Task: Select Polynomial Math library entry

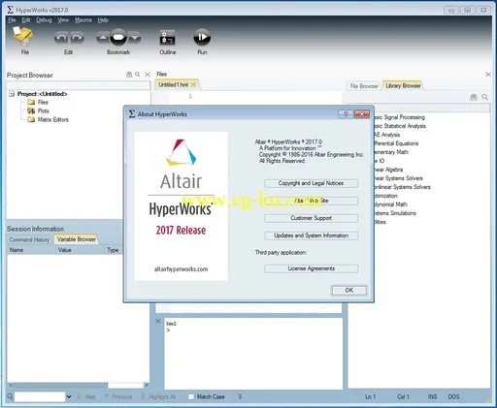Action: point(390,204)
